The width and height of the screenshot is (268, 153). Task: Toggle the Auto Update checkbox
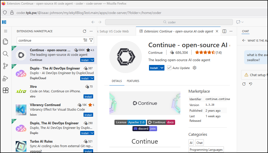coord(169,68)
